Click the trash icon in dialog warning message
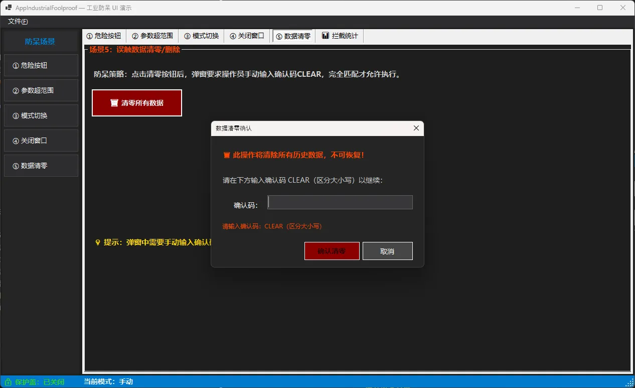This screenshot has width=635, height=388. (x=227, y=155)
